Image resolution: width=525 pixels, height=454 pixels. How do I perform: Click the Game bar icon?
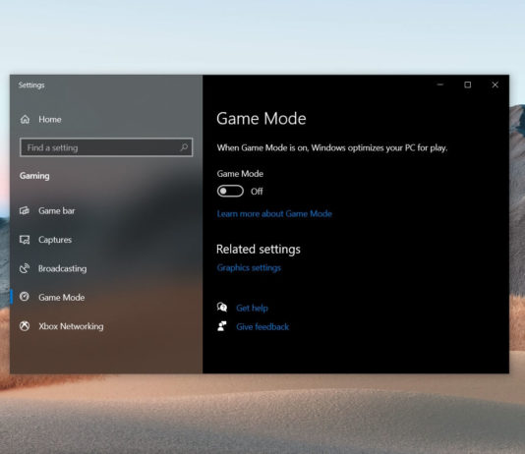click(25, 210)
